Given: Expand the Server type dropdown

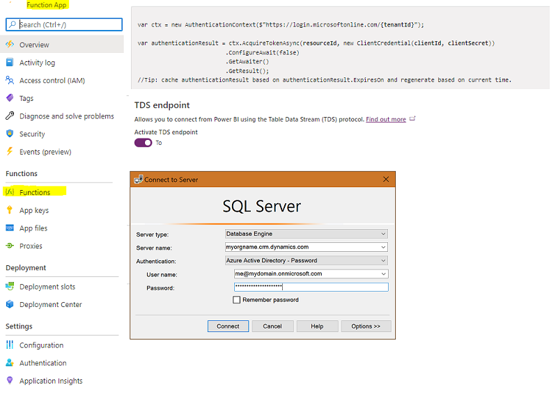Looking at the screenshot, I should tap(383, 234).
